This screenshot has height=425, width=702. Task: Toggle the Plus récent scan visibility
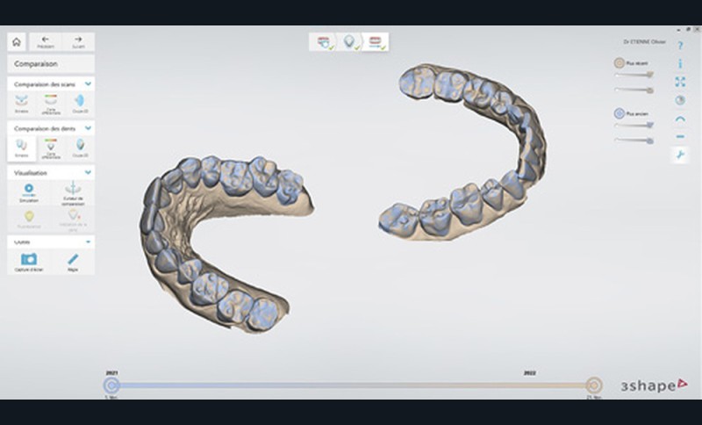pyautogui.click(x=619, y=63)
